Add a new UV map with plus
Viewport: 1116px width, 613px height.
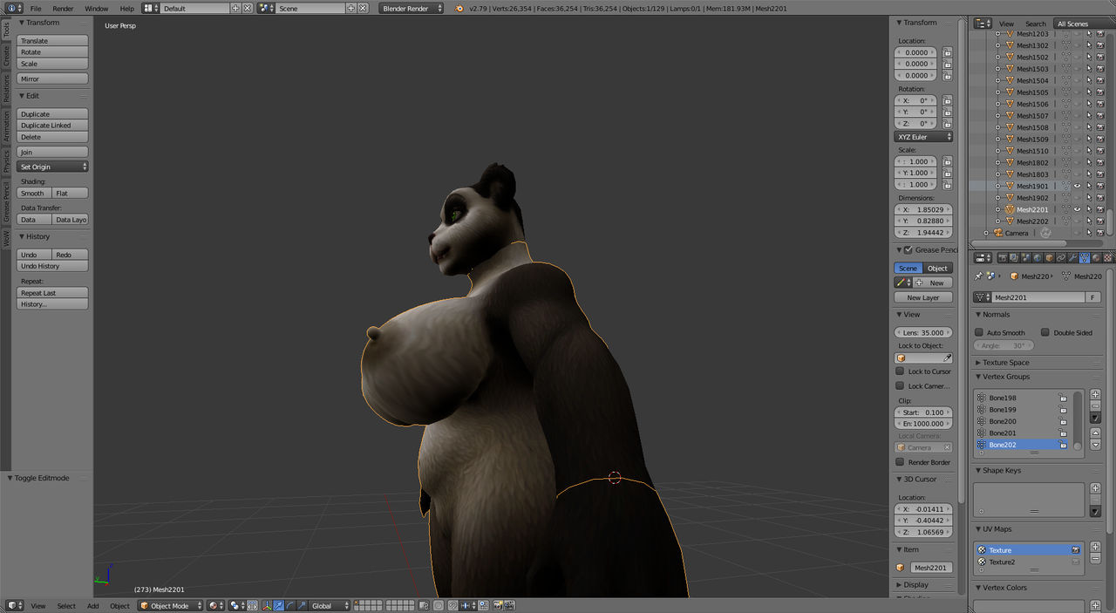coord(1096,547)
